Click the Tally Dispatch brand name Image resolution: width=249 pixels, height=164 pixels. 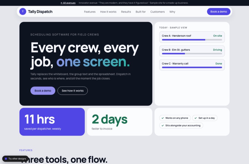pyautogui.click(x=40, y=12)
